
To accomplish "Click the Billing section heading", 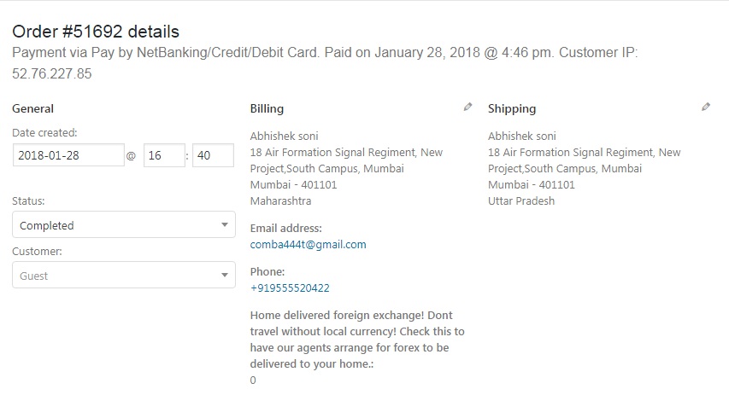I will (x=267, y=108).
